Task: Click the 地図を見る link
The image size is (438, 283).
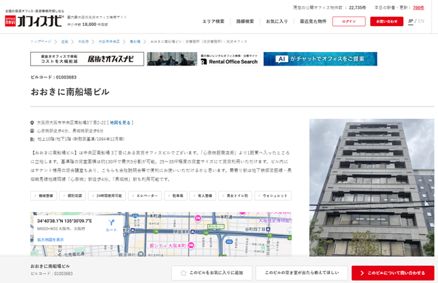Action: pos(120,122)
